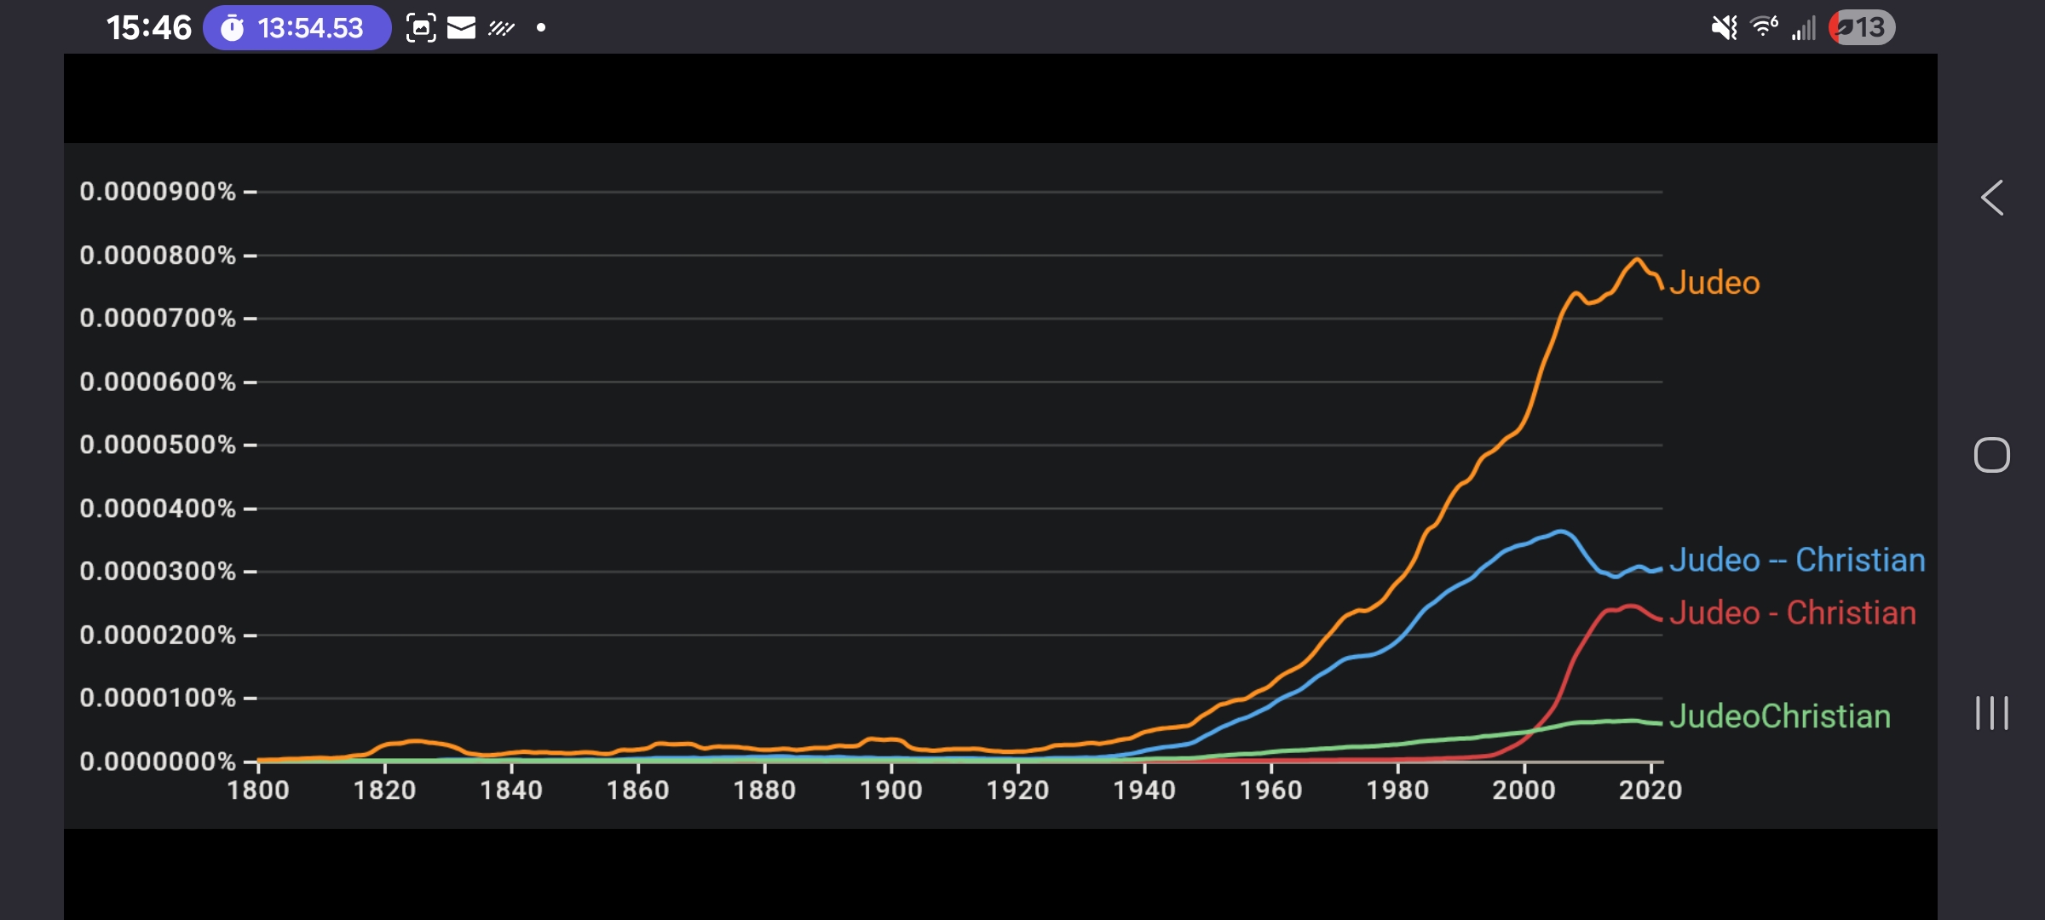Tap the 0.0000300% y-axis label
The width and height of the screenshot is (2045, 920).
(x=158, y=571)
